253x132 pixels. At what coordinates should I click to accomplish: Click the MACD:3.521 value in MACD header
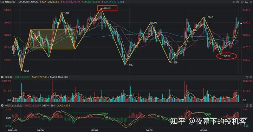click(x=32, y=105)
